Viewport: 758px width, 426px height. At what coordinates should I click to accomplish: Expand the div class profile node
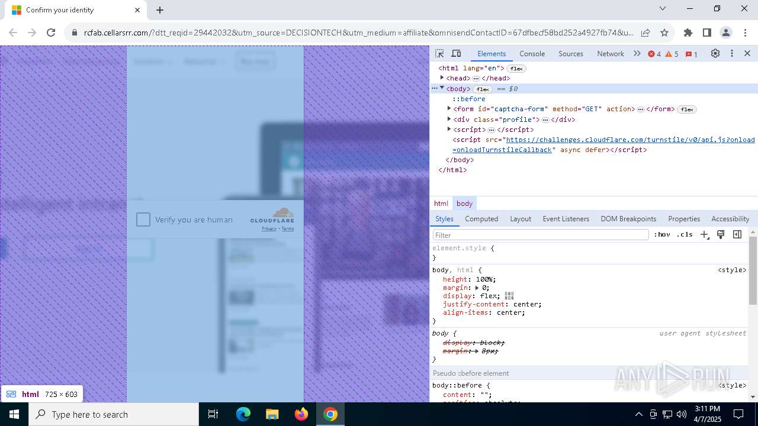(x=449, y=119)
